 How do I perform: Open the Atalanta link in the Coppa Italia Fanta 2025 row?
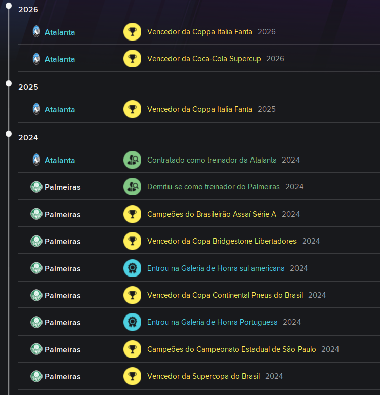pyautogui.click(x=60, y=110)
